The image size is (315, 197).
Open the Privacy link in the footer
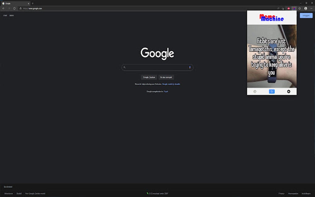281,193
